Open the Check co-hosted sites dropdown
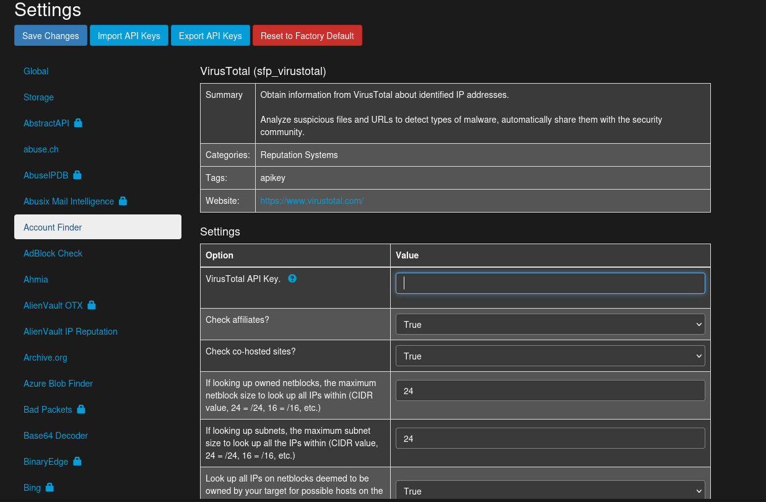This screenshot has height=502, width=766. click(x=550, y=356)
